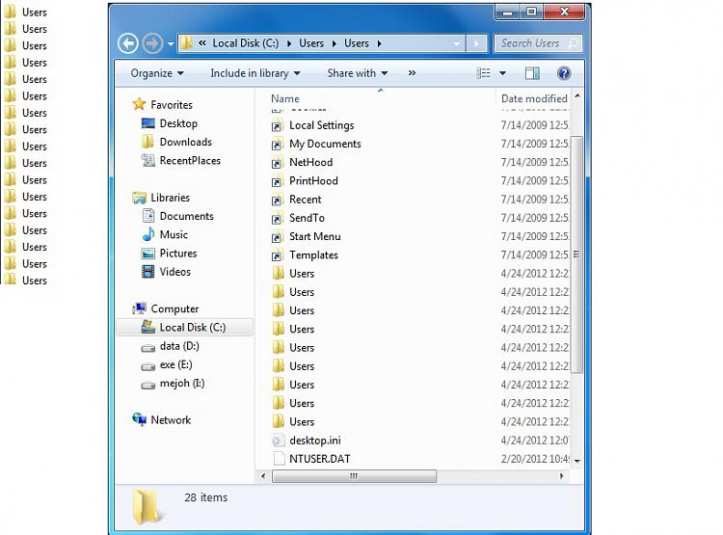Open the Include in library menu

point(255,73)
